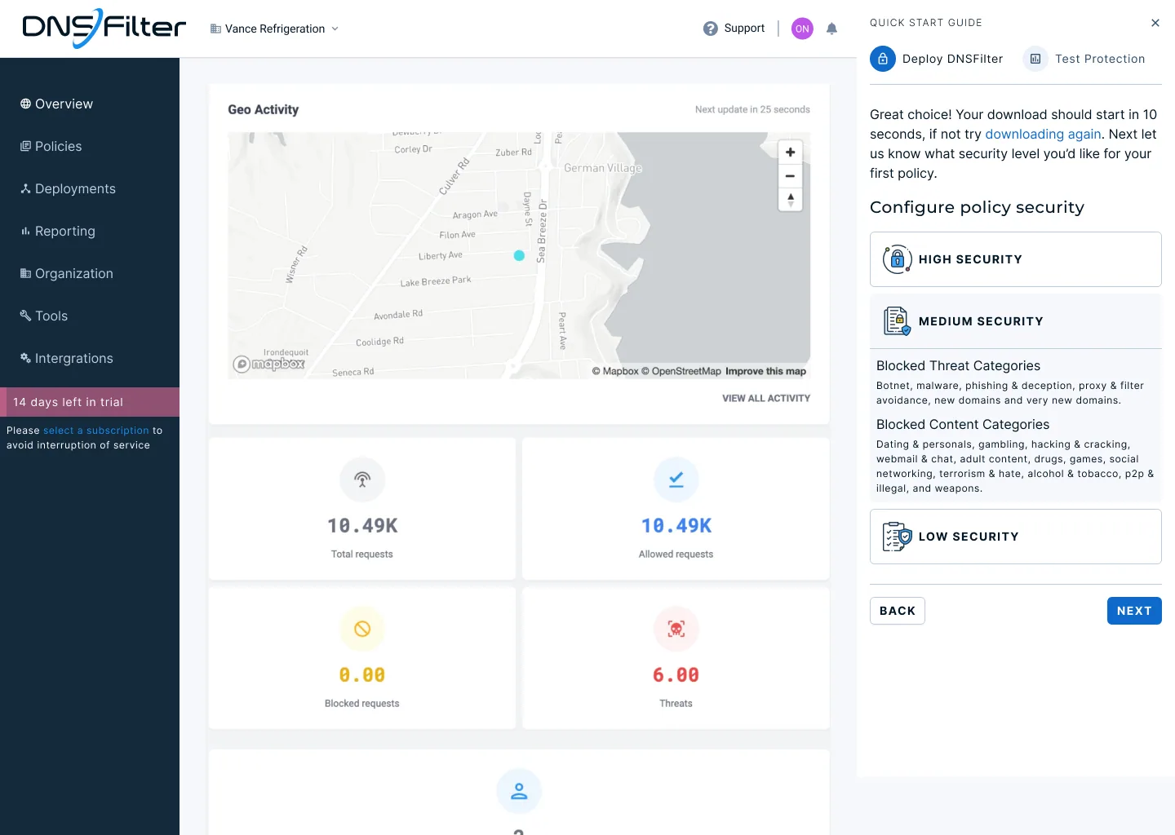The width and height of the screenshot is (1175, 835).
Task: Close the Quick Start Guide panel
Action: point(1155,23)
